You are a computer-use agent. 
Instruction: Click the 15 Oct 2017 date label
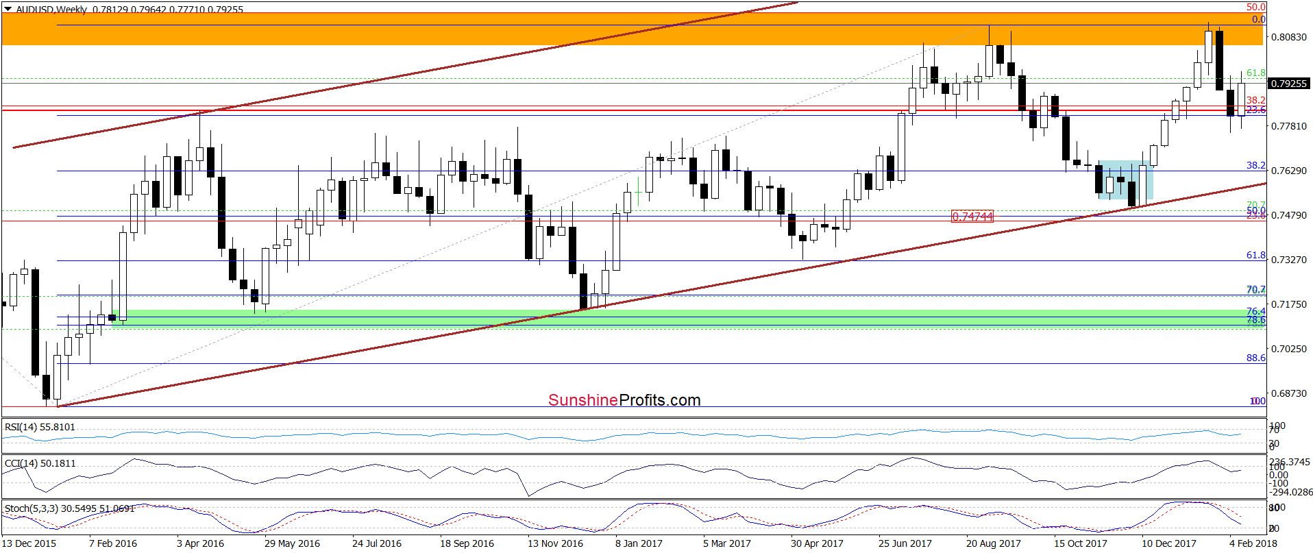(1081, 543)
